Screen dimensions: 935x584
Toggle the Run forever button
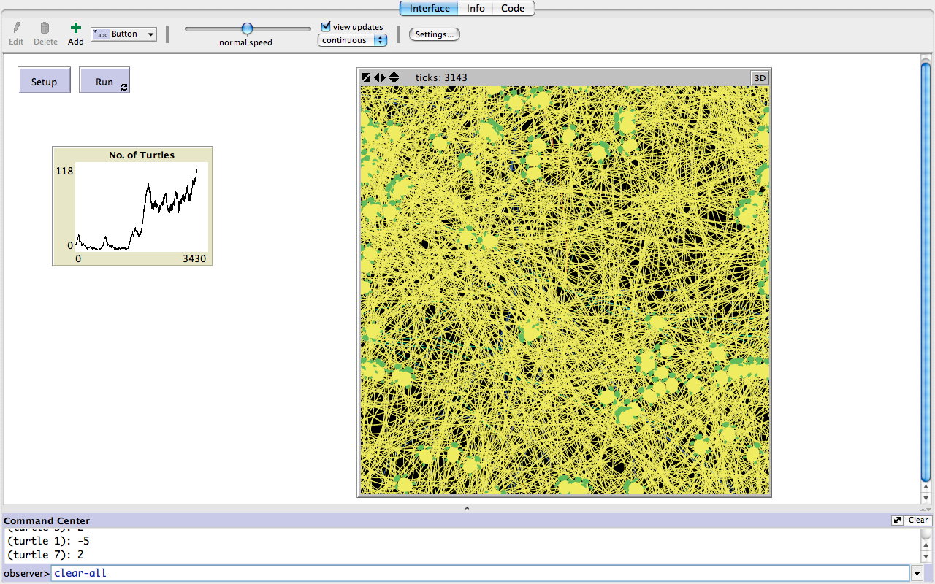[104, 81]
